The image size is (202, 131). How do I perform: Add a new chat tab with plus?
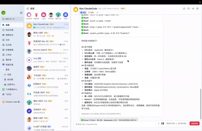(x=97, y=12)
